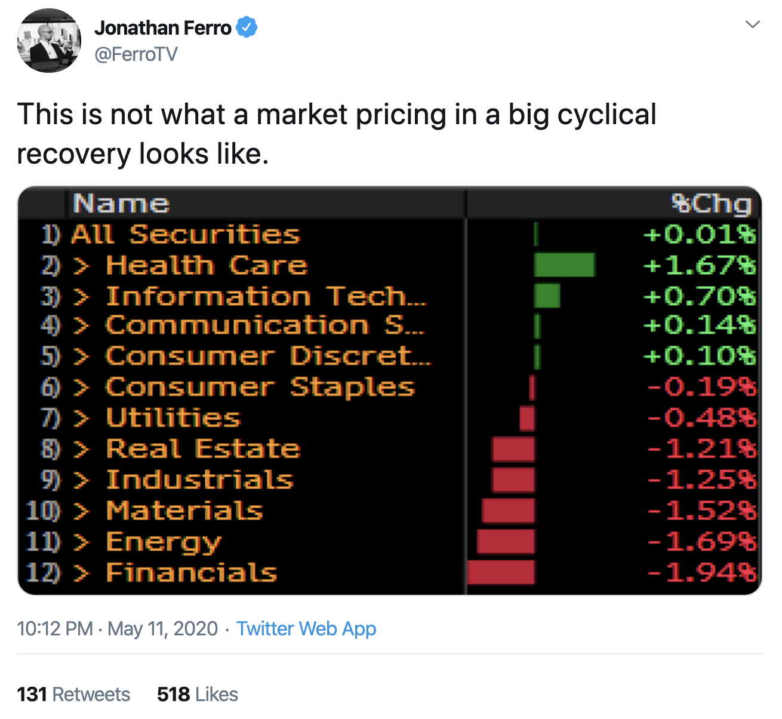Open the Twitter Web App source link
Screen dimensions: 782x719
[306, 629]
